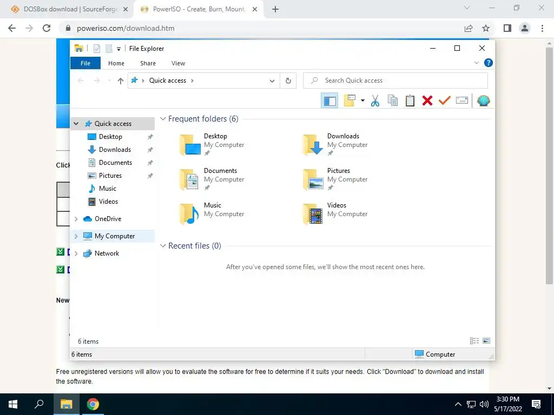Click the Explorer refresh button
Screen dimensions: 554x415
pyautogui.click(x=288, y=81)
